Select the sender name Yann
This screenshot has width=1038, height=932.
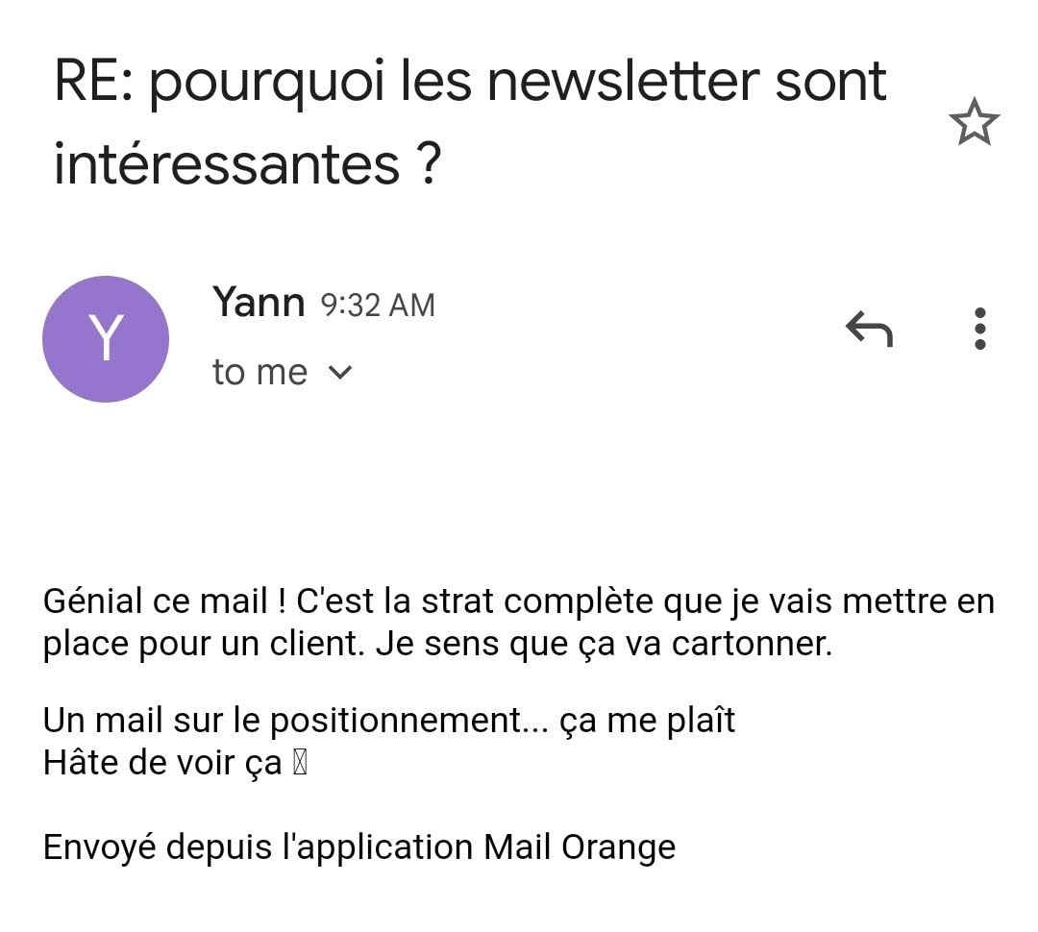[x=258, y=303]
